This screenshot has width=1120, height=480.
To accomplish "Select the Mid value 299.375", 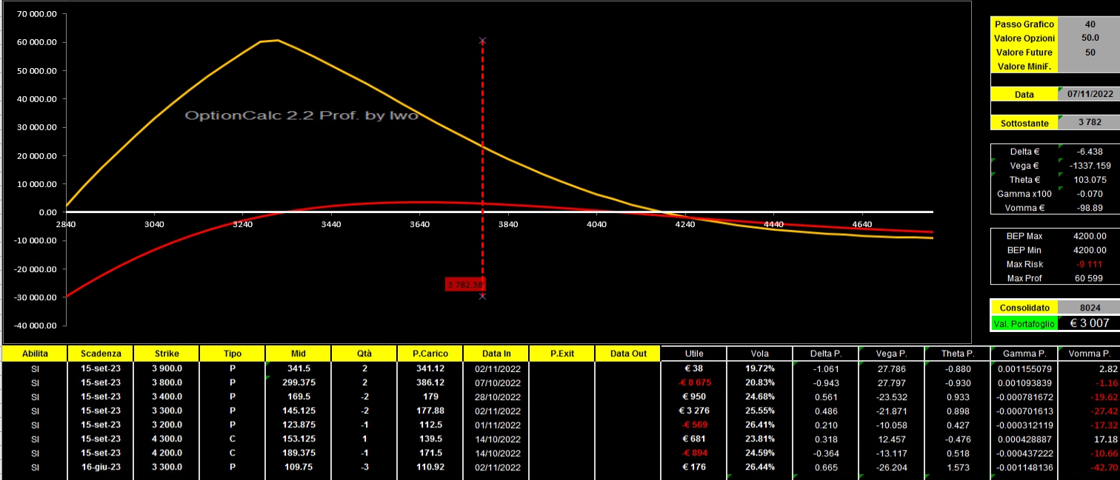I will click(298, 382).
